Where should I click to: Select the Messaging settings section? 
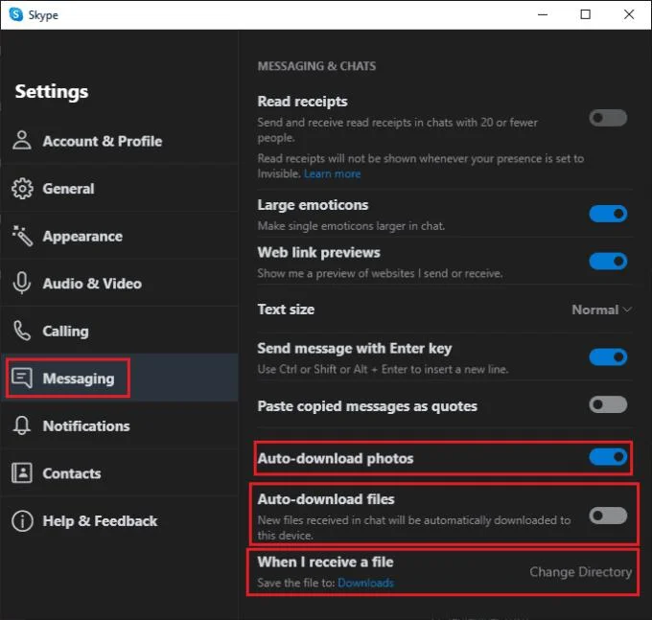pyautogui.click(x=120, y=378)
